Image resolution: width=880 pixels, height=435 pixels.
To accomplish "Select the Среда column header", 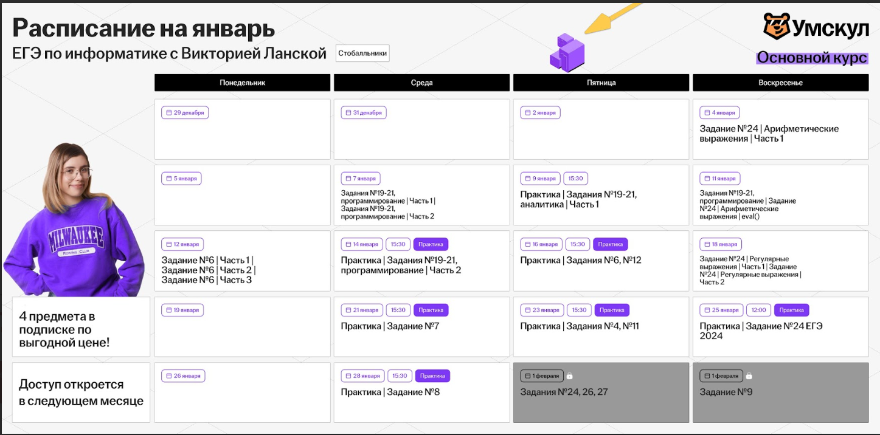I will [421, 83].
